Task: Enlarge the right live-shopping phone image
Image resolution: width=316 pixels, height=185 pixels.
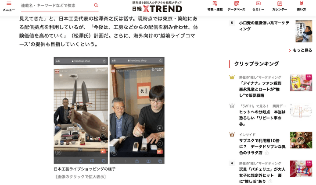Action: 137,110
